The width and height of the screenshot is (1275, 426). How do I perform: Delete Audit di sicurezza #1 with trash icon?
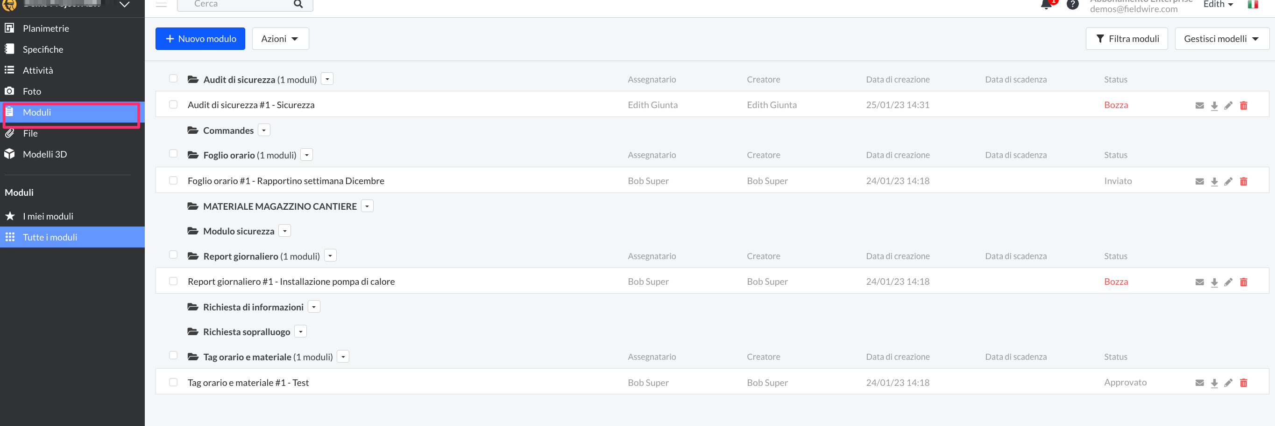(x=1243, y=105)
